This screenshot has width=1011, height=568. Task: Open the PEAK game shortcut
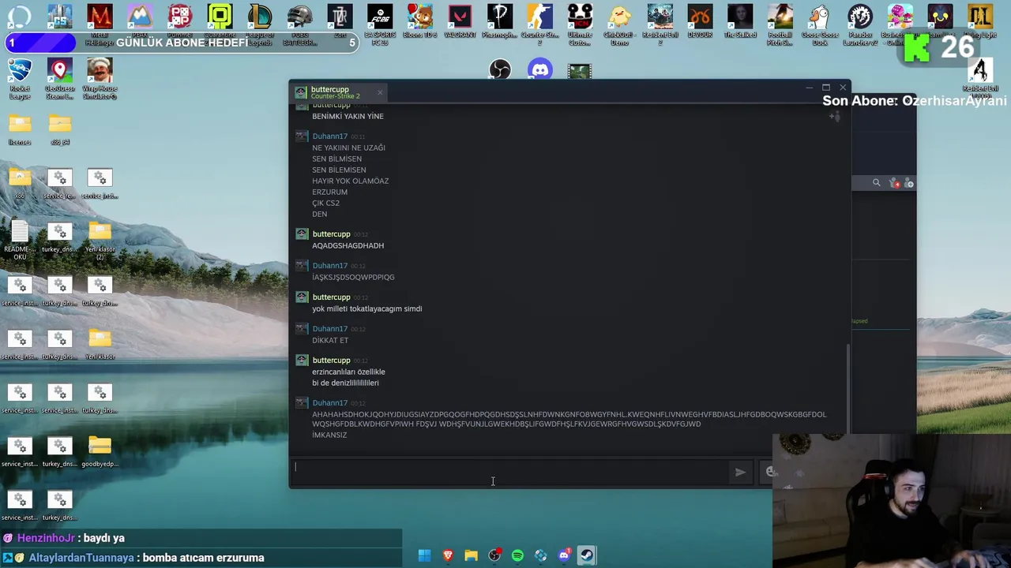140,21
